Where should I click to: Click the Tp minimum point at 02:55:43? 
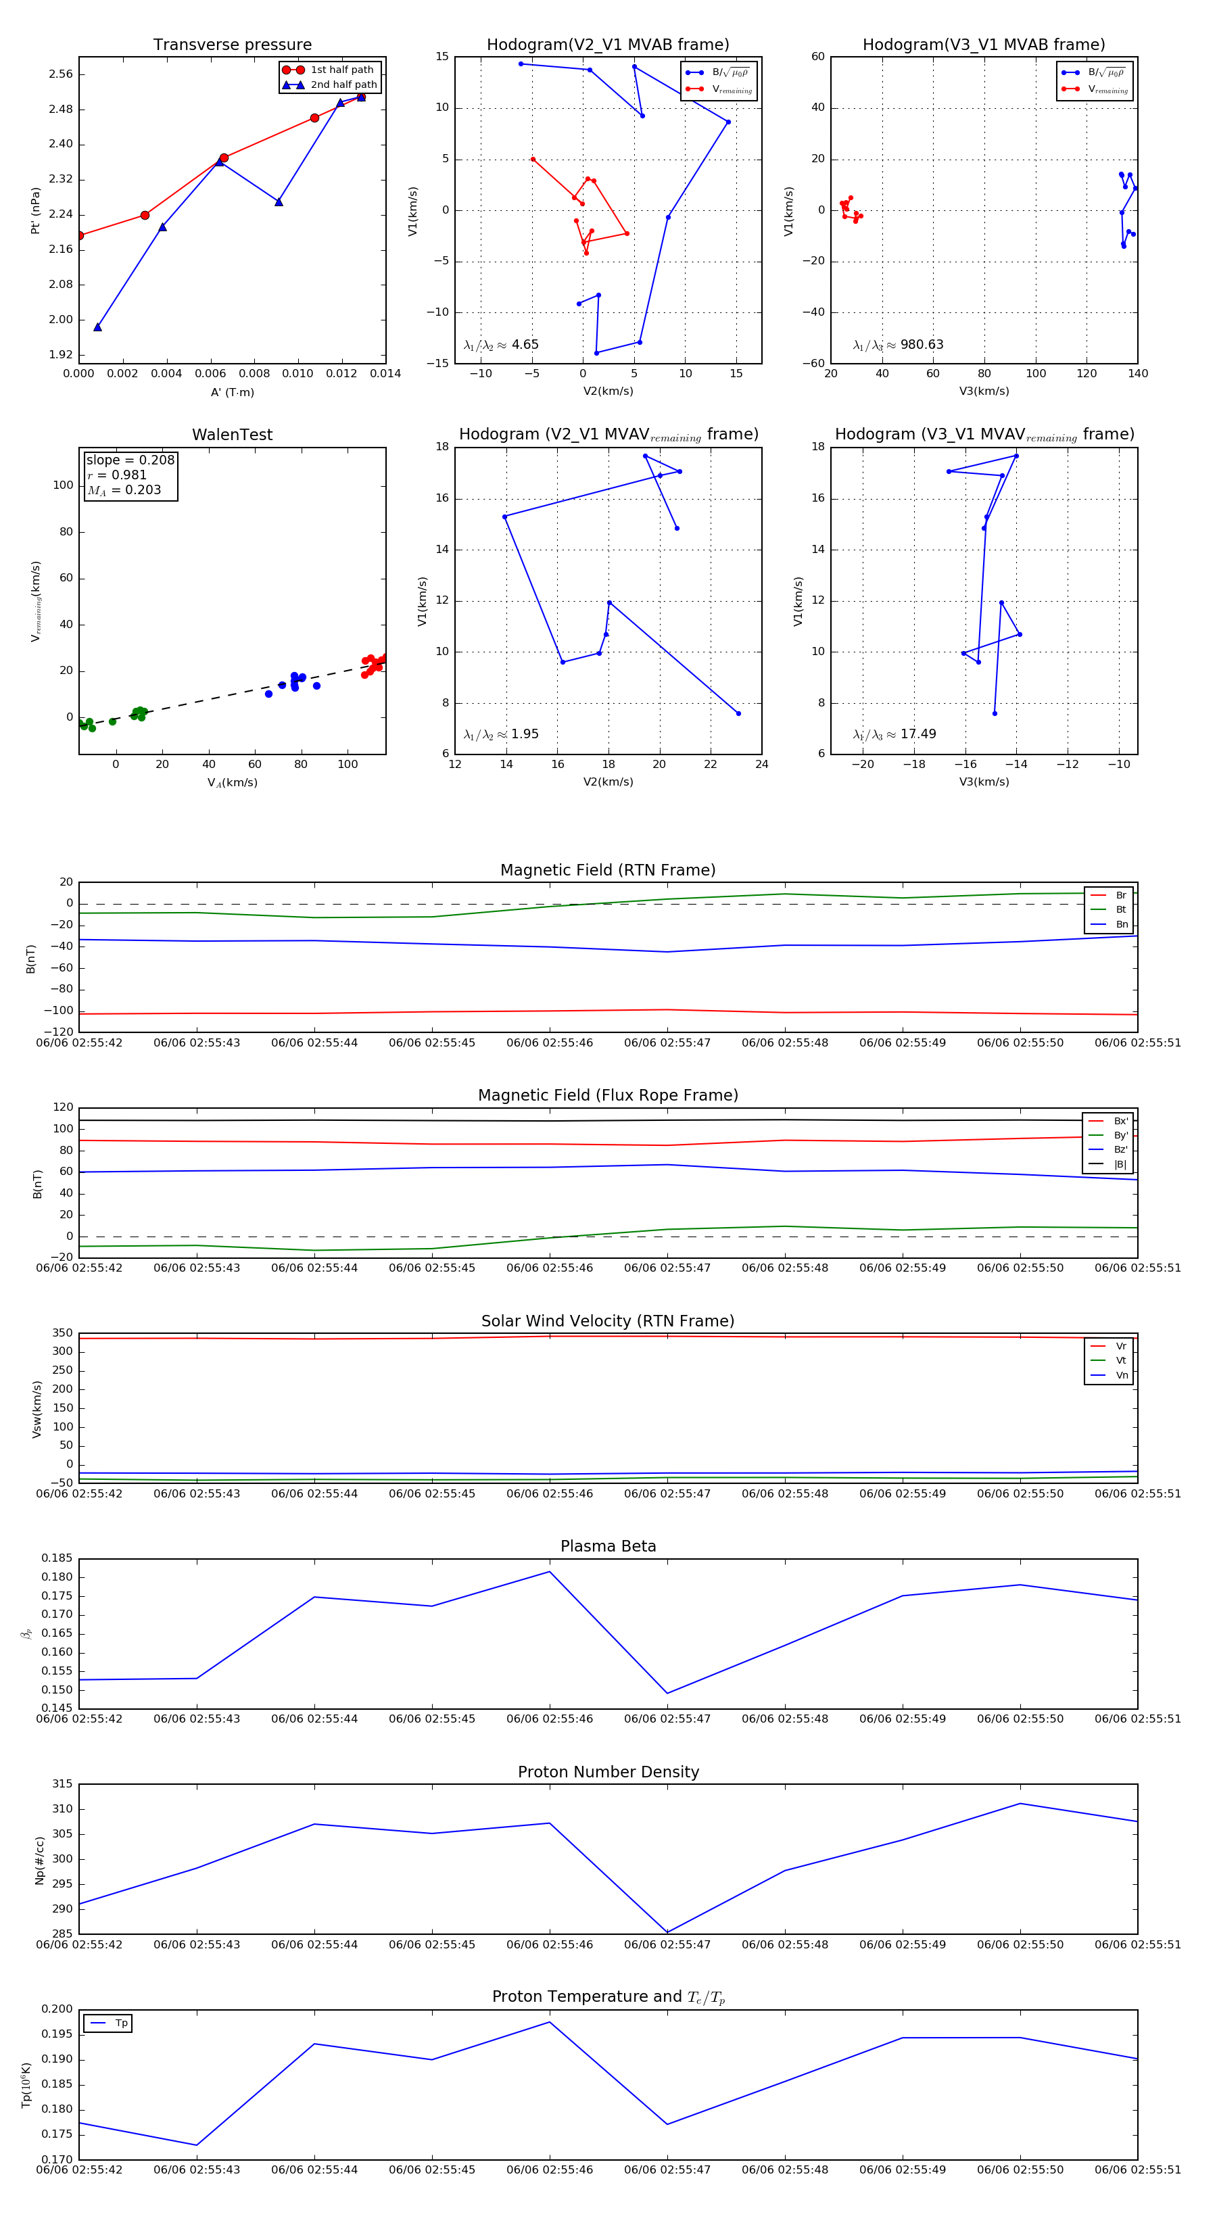coord(197,2145)
